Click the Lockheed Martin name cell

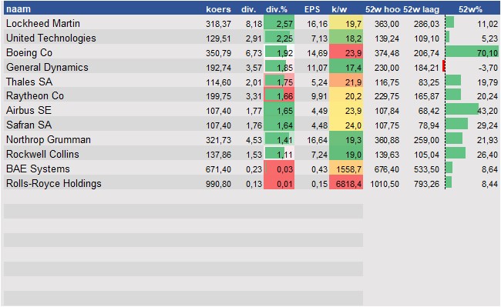tap(43, 23)
